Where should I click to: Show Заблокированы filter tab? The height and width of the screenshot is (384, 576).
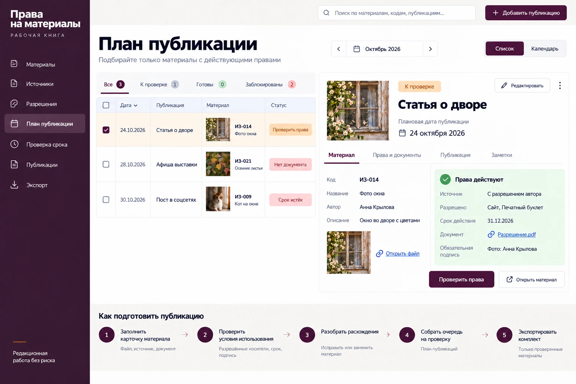[x=270, y=84]
